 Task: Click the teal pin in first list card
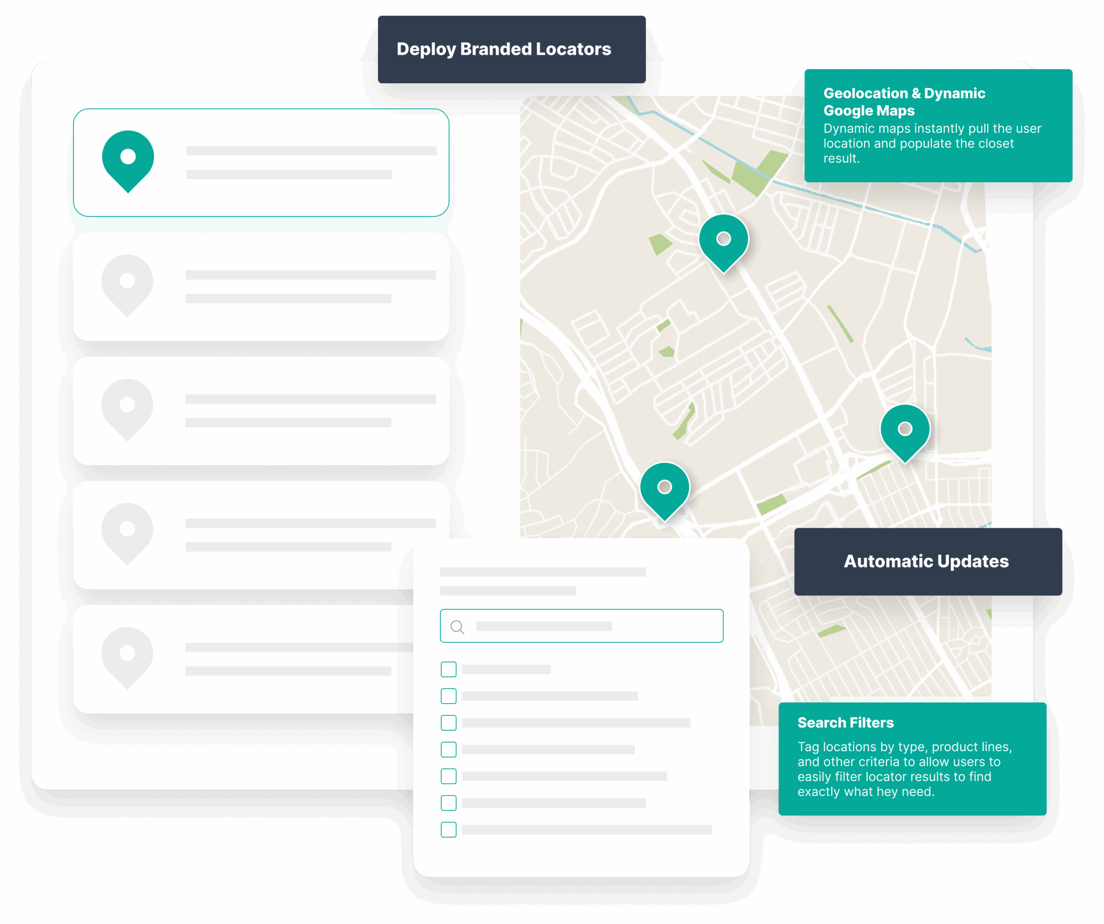pos(128,159)
